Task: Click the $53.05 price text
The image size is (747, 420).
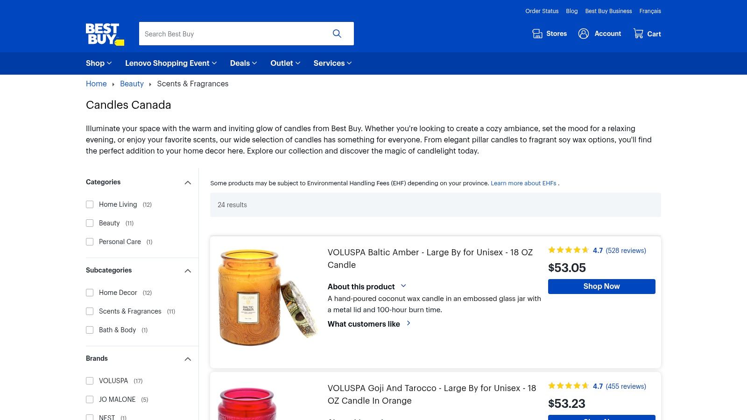Action: click(567, 268)
